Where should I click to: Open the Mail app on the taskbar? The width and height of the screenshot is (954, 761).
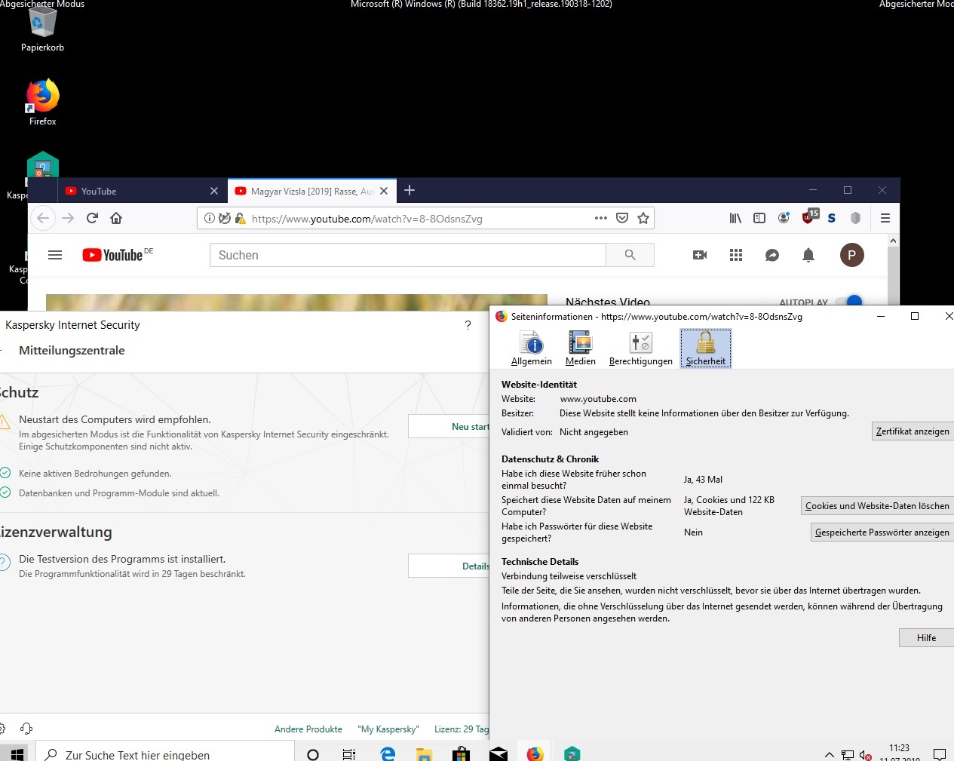(x=498, y=754)
